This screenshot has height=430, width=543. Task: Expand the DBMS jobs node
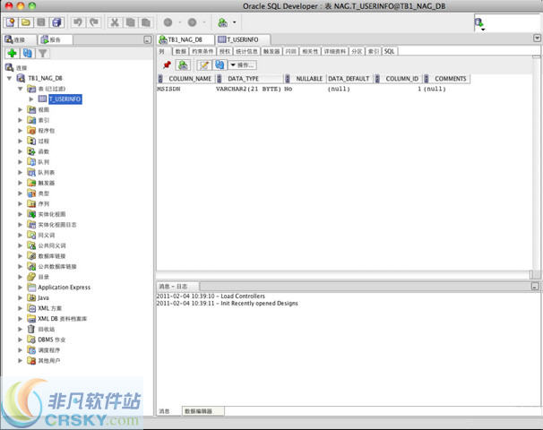click(x=20, y=340)
